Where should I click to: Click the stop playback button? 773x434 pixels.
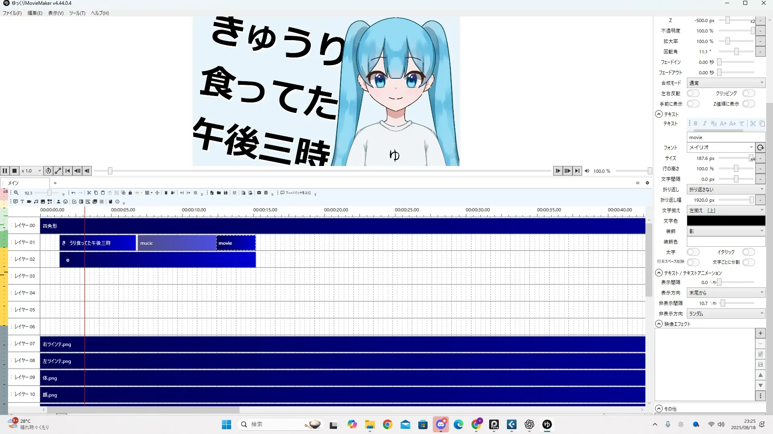point(14,171)
